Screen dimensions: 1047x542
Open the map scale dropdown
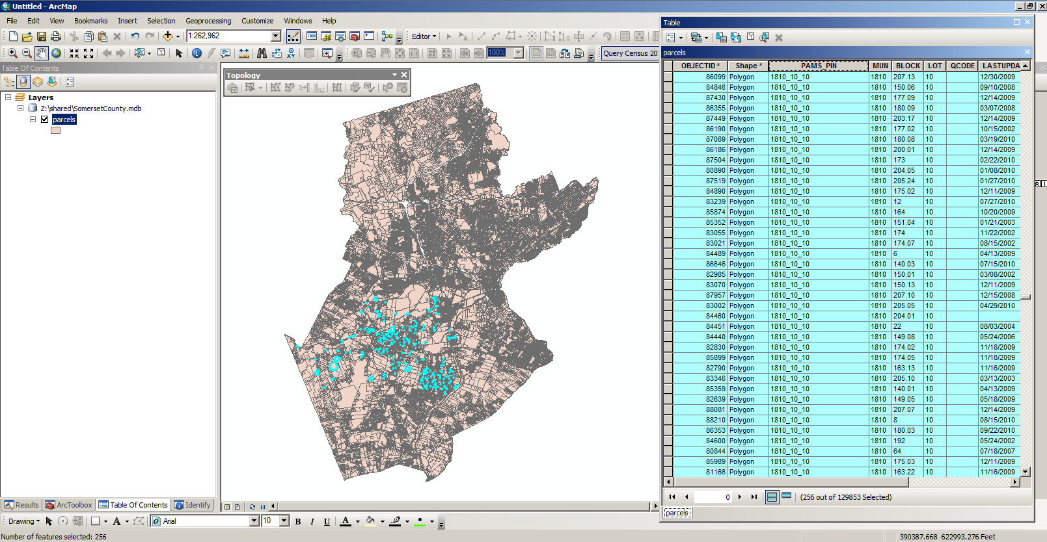pos(275,36)
